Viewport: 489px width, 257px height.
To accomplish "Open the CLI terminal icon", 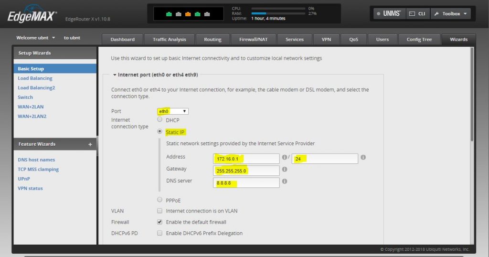I will coord(412,14).
